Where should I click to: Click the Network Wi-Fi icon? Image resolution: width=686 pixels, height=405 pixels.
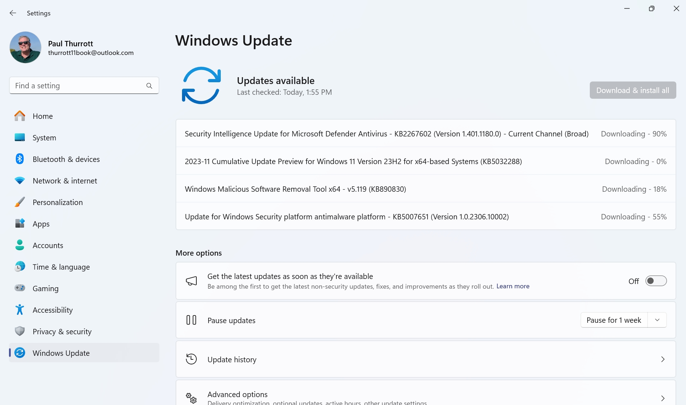point(20,181)
